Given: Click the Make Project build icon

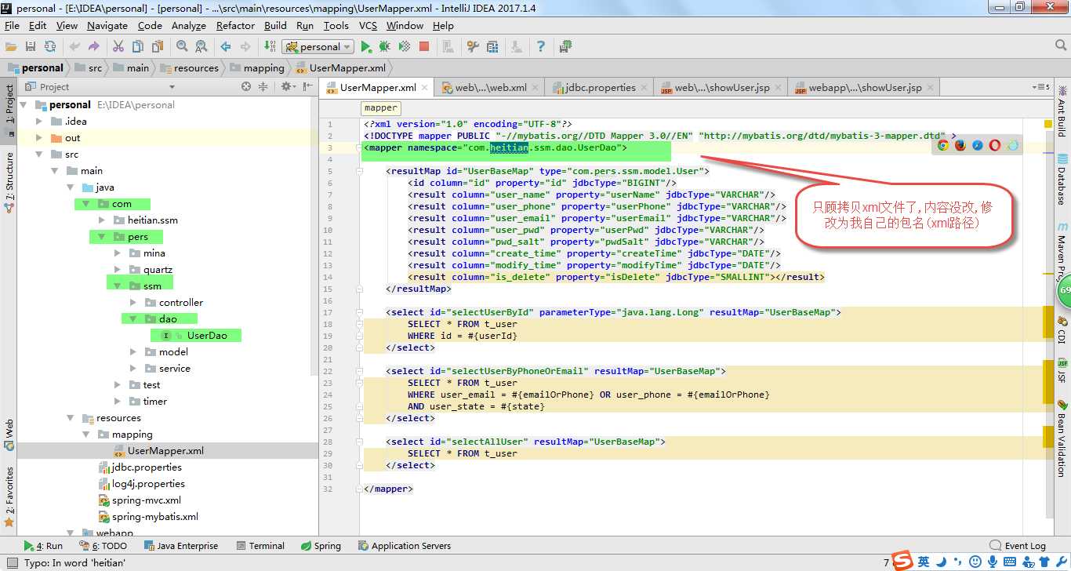Looking at the screenshot, I should pos(270,47).
